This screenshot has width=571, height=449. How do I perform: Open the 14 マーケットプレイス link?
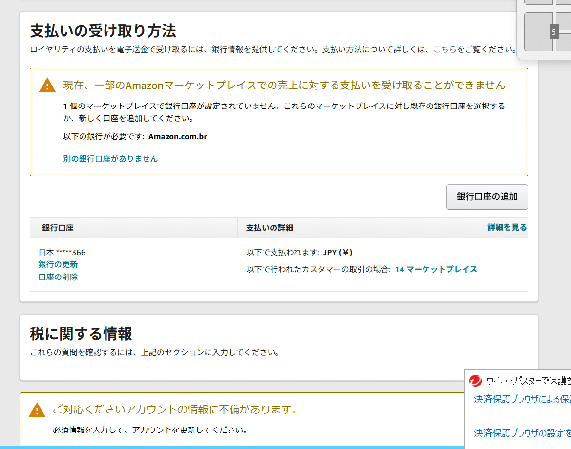tap(436, 270)
